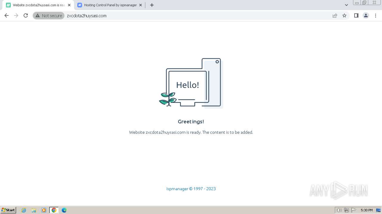Reload the current page
The width and height of the screenshot is (382, 214).
pyautogui.click(x=26, y=15)
